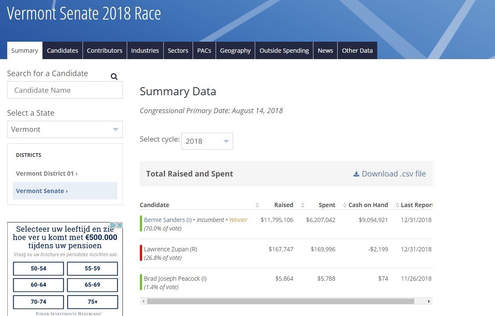Sort by Last Report sort icon
Image resolution: width=495 pixels, height=316 pixels.
(397, 205)
